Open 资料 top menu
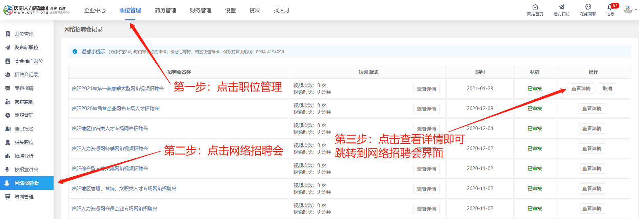The image size is (639, 219). (x=255, y=10)
